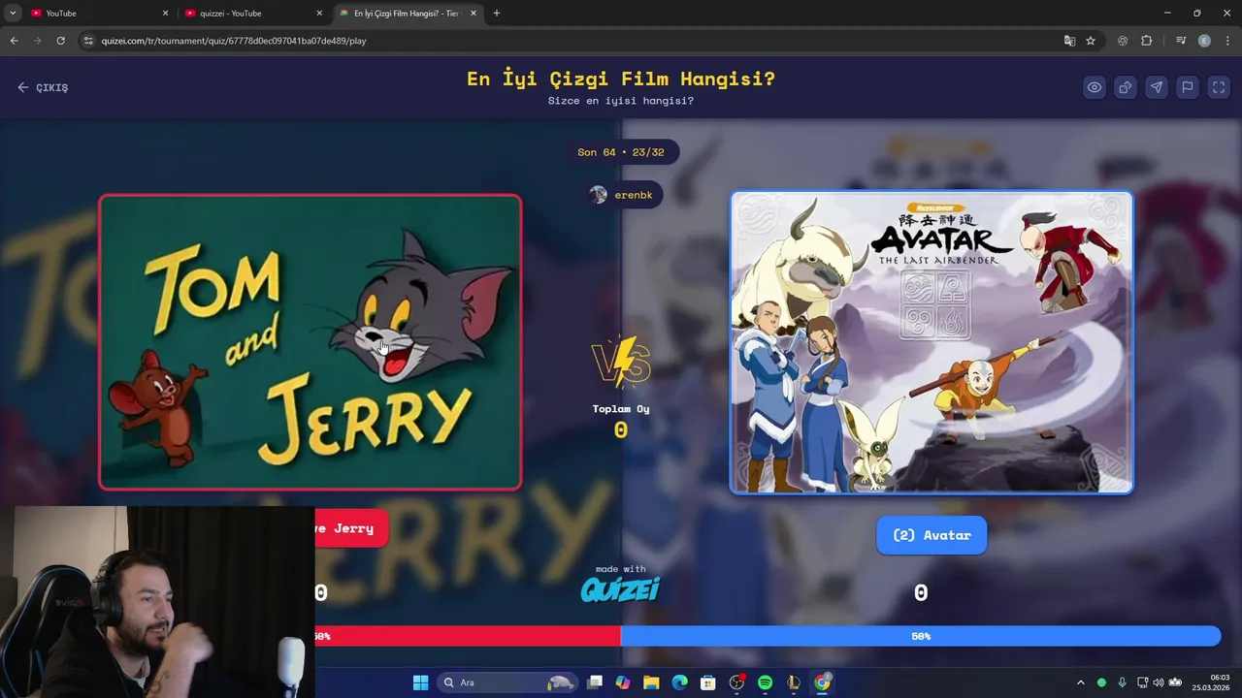
Task: Close the En İyi Çizgi Film tab
Action: coord(474,14)
